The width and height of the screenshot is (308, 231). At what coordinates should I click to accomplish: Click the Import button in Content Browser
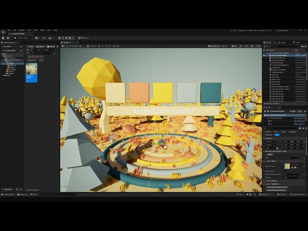[40, 47]
